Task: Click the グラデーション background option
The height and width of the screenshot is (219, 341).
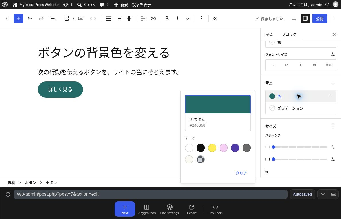Action: [x=301, y=108]
